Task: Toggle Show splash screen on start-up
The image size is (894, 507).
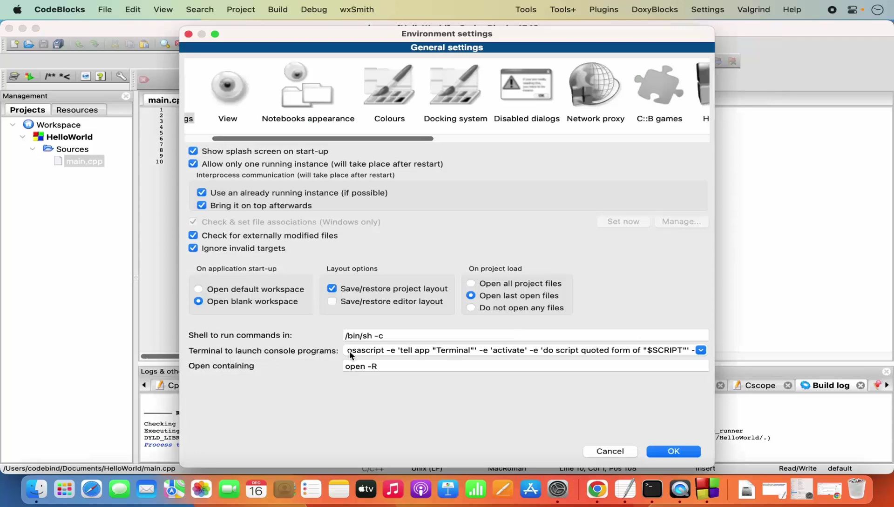Action: pyautogui.click(x=193, y=151)
